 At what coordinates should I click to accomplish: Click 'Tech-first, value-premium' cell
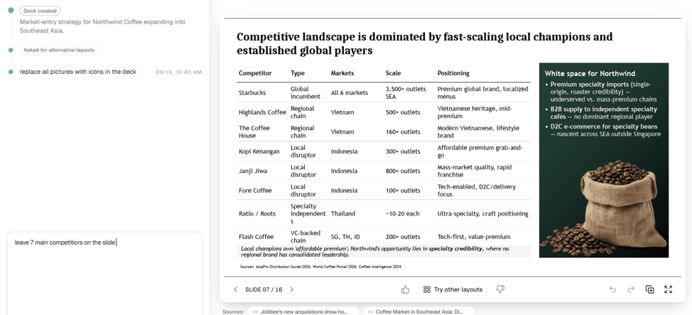pyautogui.click(x=474, y=236)
